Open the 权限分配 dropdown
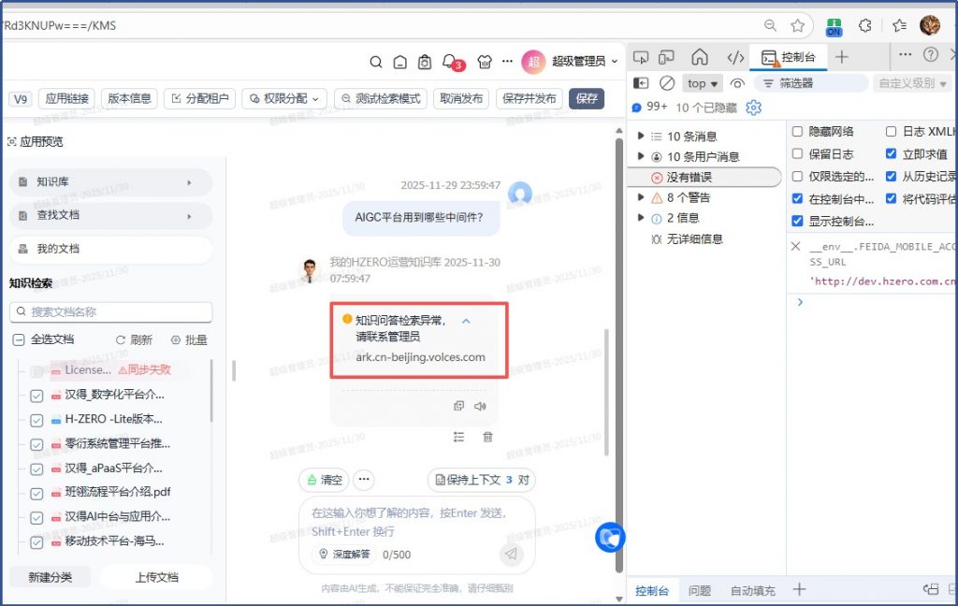Screen dimensions: 958x606 (x=285, y=98)
